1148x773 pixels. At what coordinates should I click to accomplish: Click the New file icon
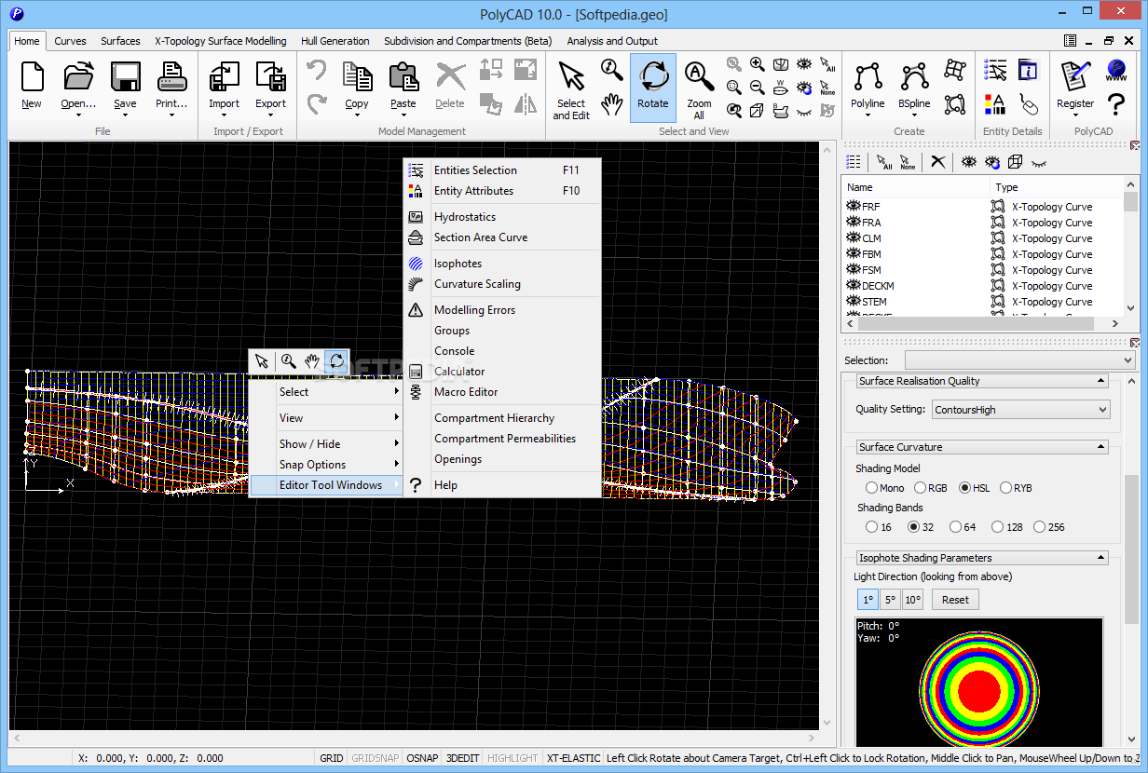pos(32,77)
